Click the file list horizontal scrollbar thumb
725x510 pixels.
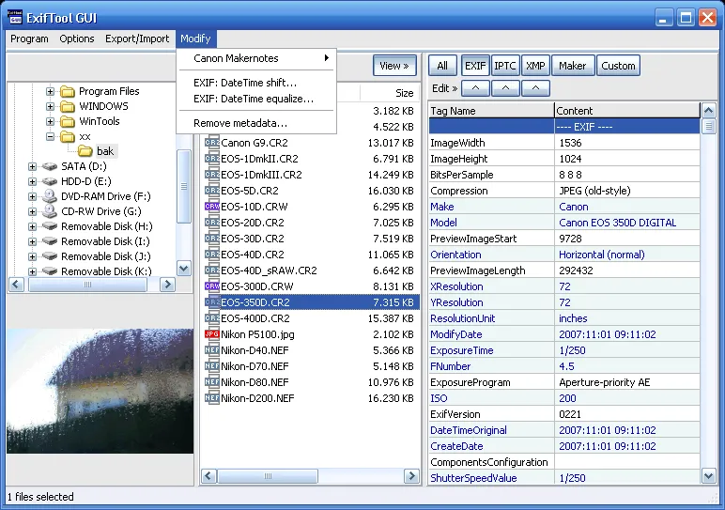[268, 476]
